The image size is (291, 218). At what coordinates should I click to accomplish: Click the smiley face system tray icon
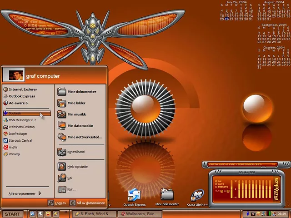tap(258, 214)
